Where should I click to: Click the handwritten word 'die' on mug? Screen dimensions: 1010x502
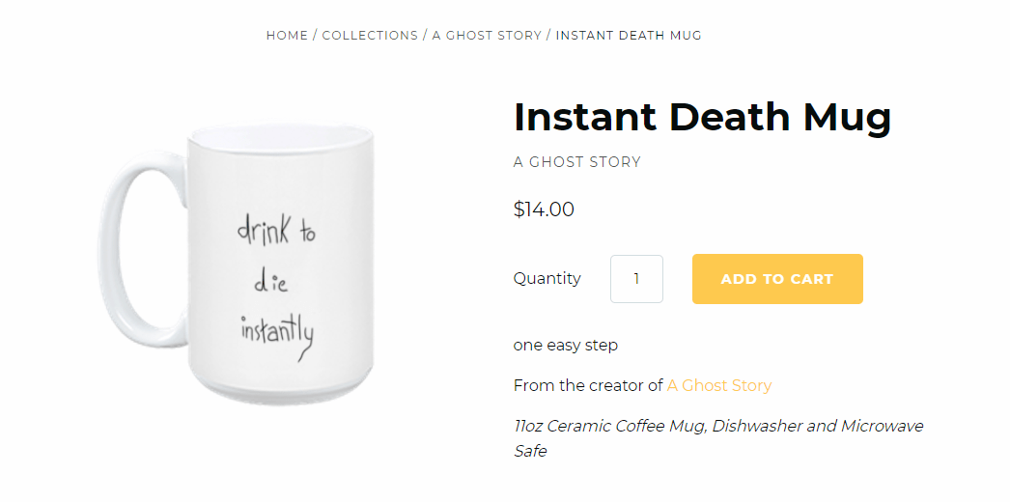click(x=271, y=282)
